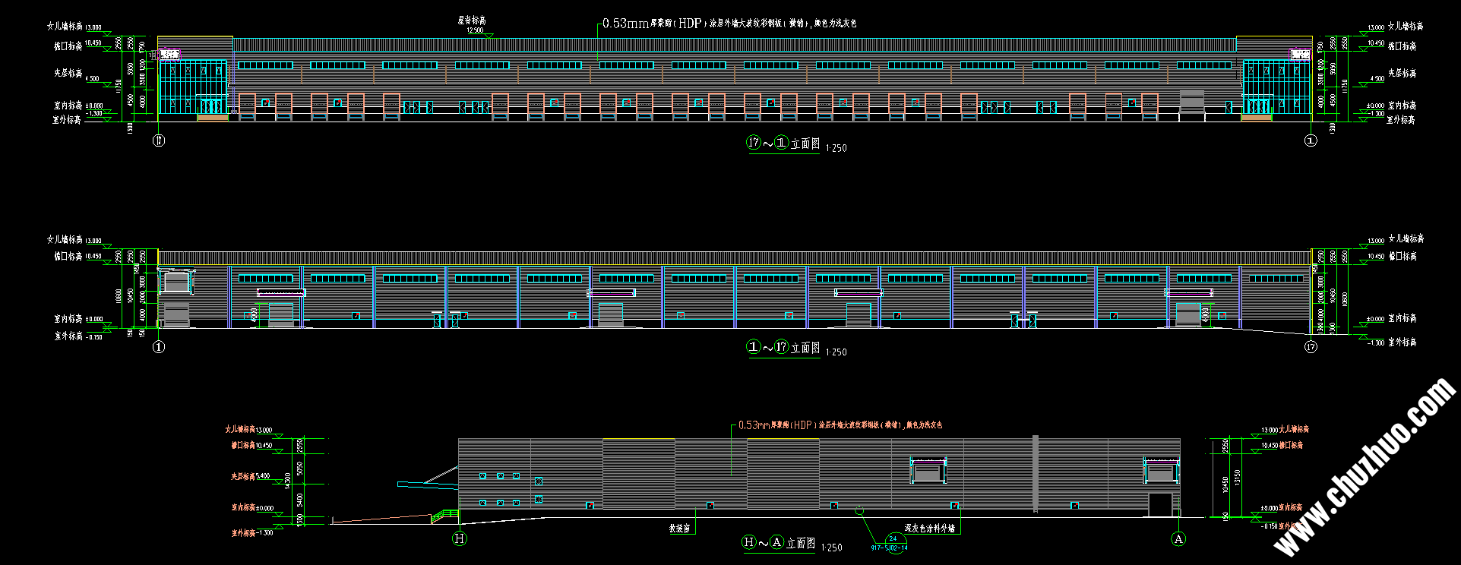Select the 救援窗 label text
The image size is (1461, 565).
679,529
